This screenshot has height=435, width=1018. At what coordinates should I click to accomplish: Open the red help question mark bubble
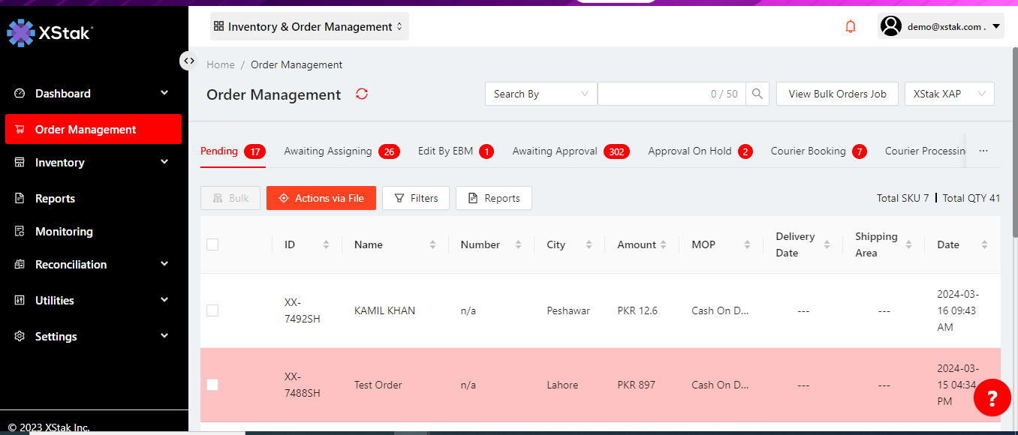click(992, 397)
